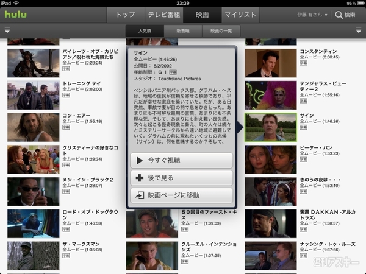Open the 50回目のファースト・キス thumbnail
366x274 pixels.
tap(152, 223)
